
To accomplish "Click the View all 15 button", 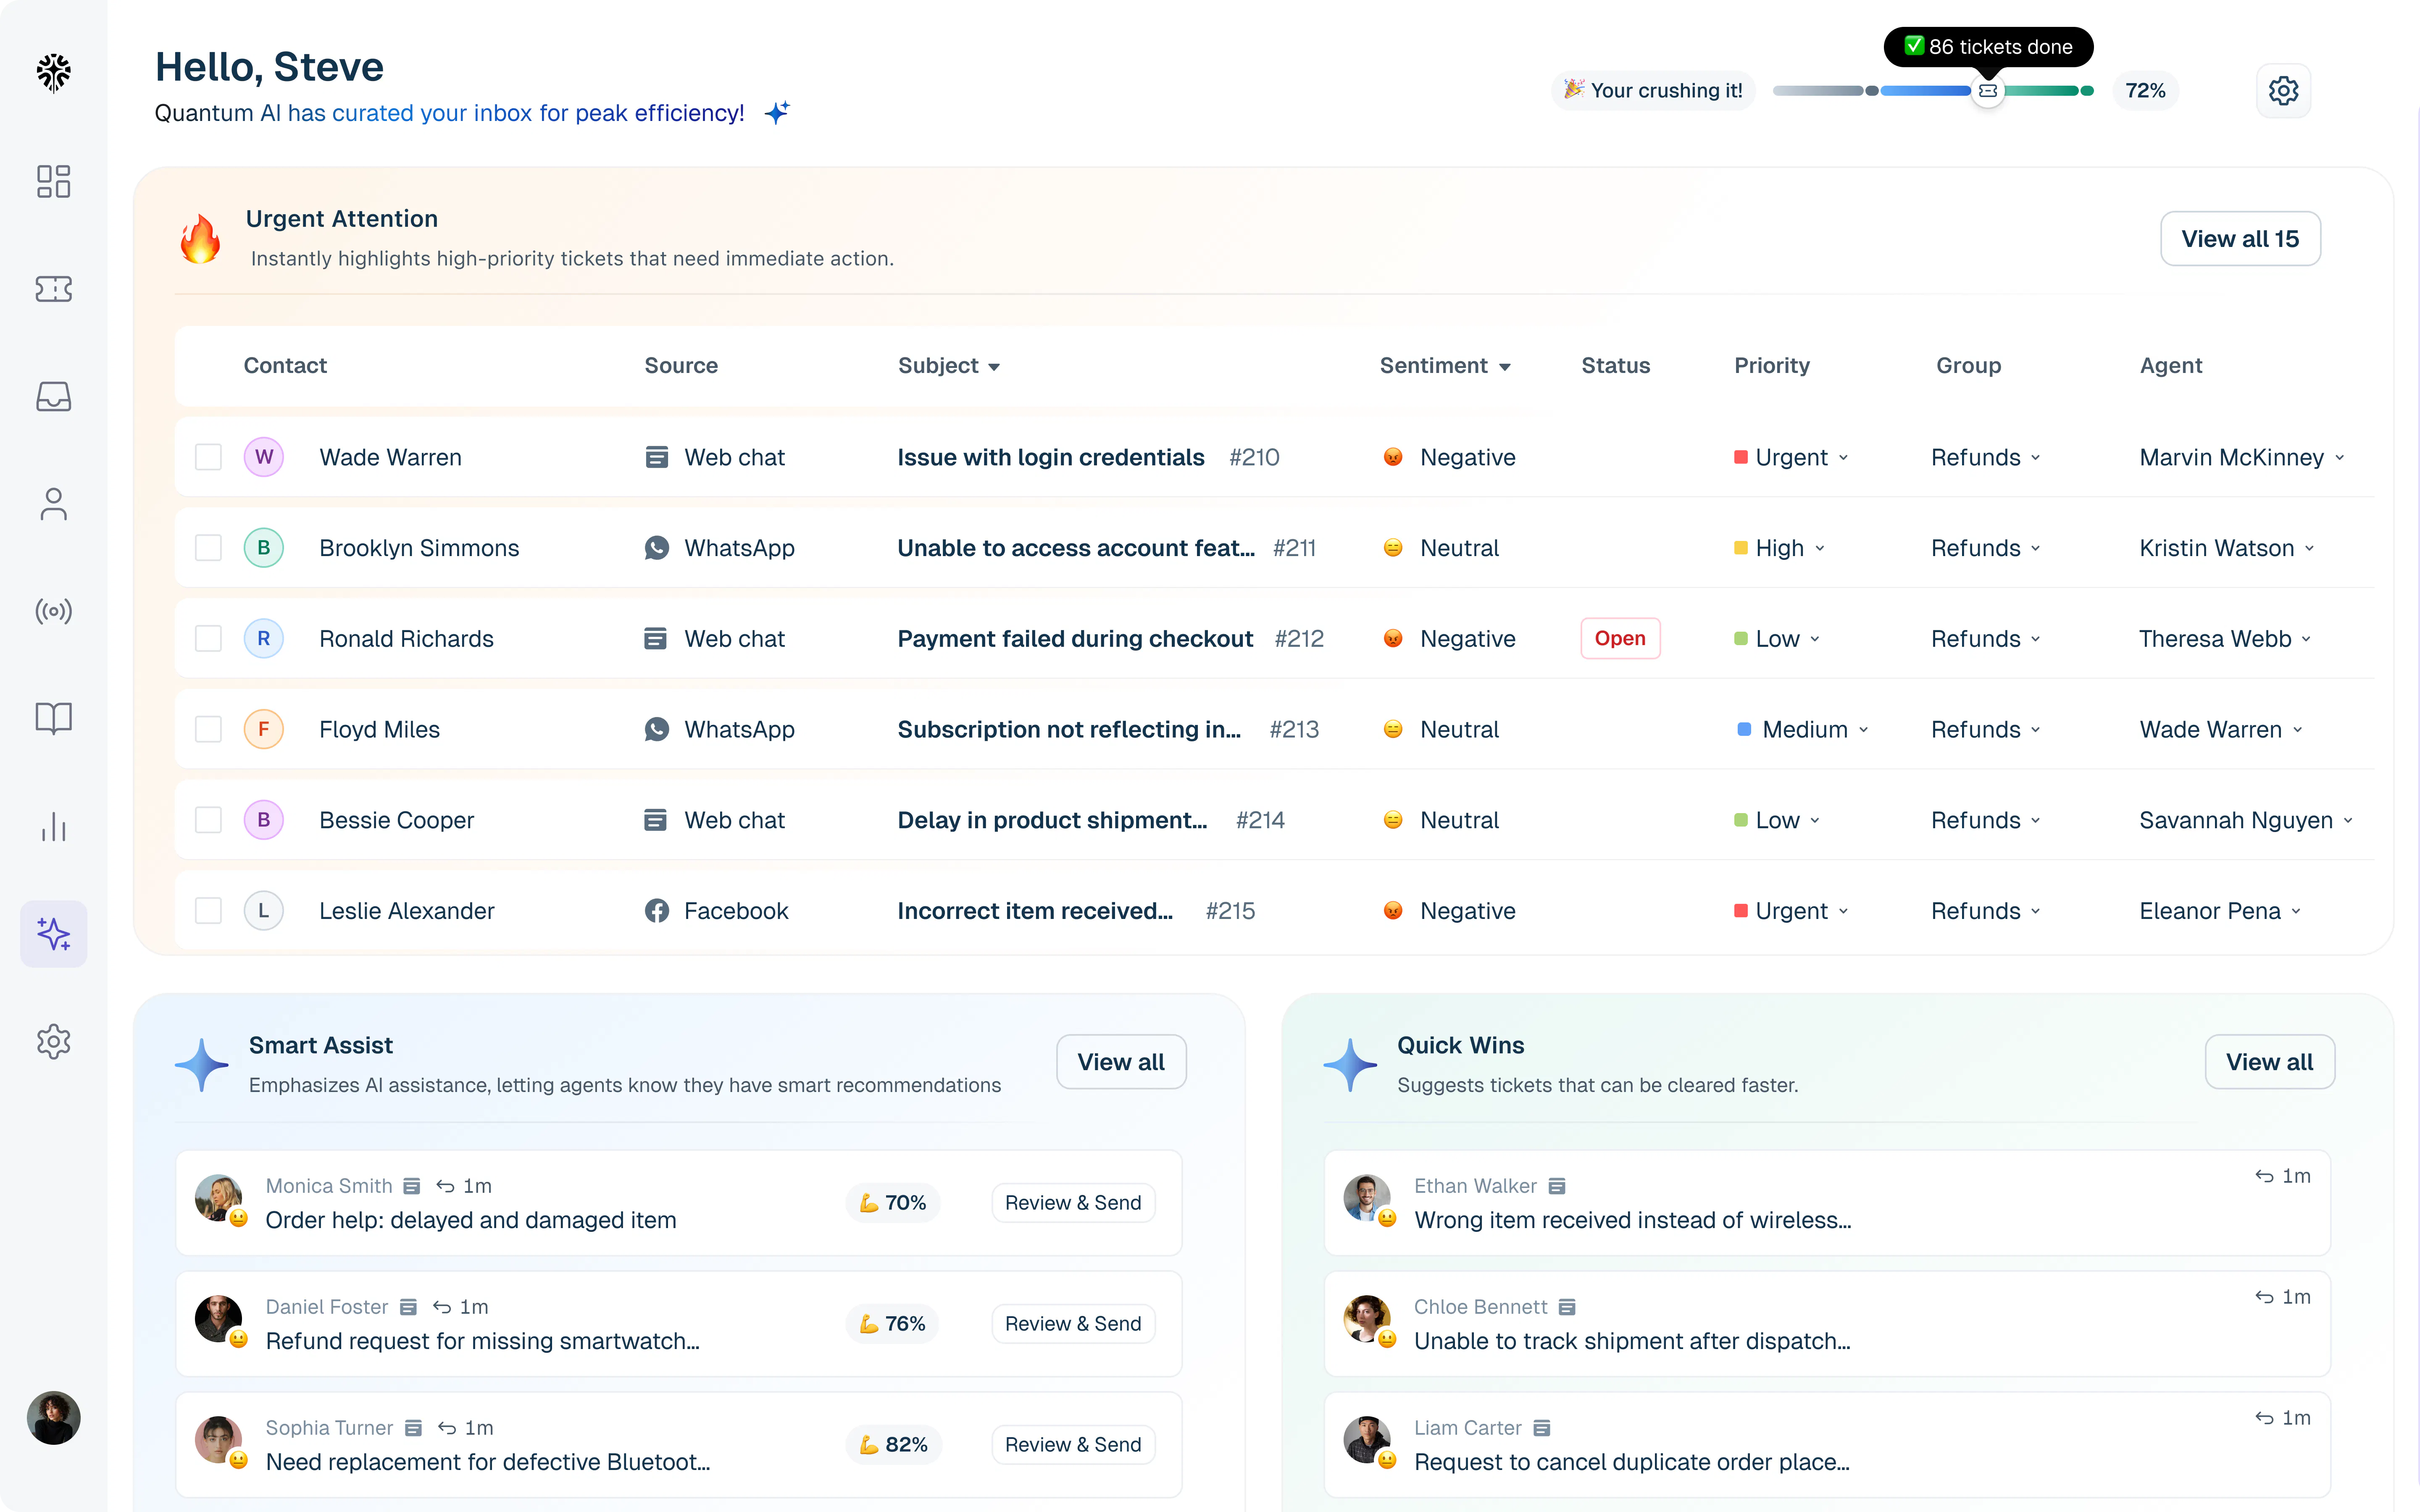I will [2240, 239].
